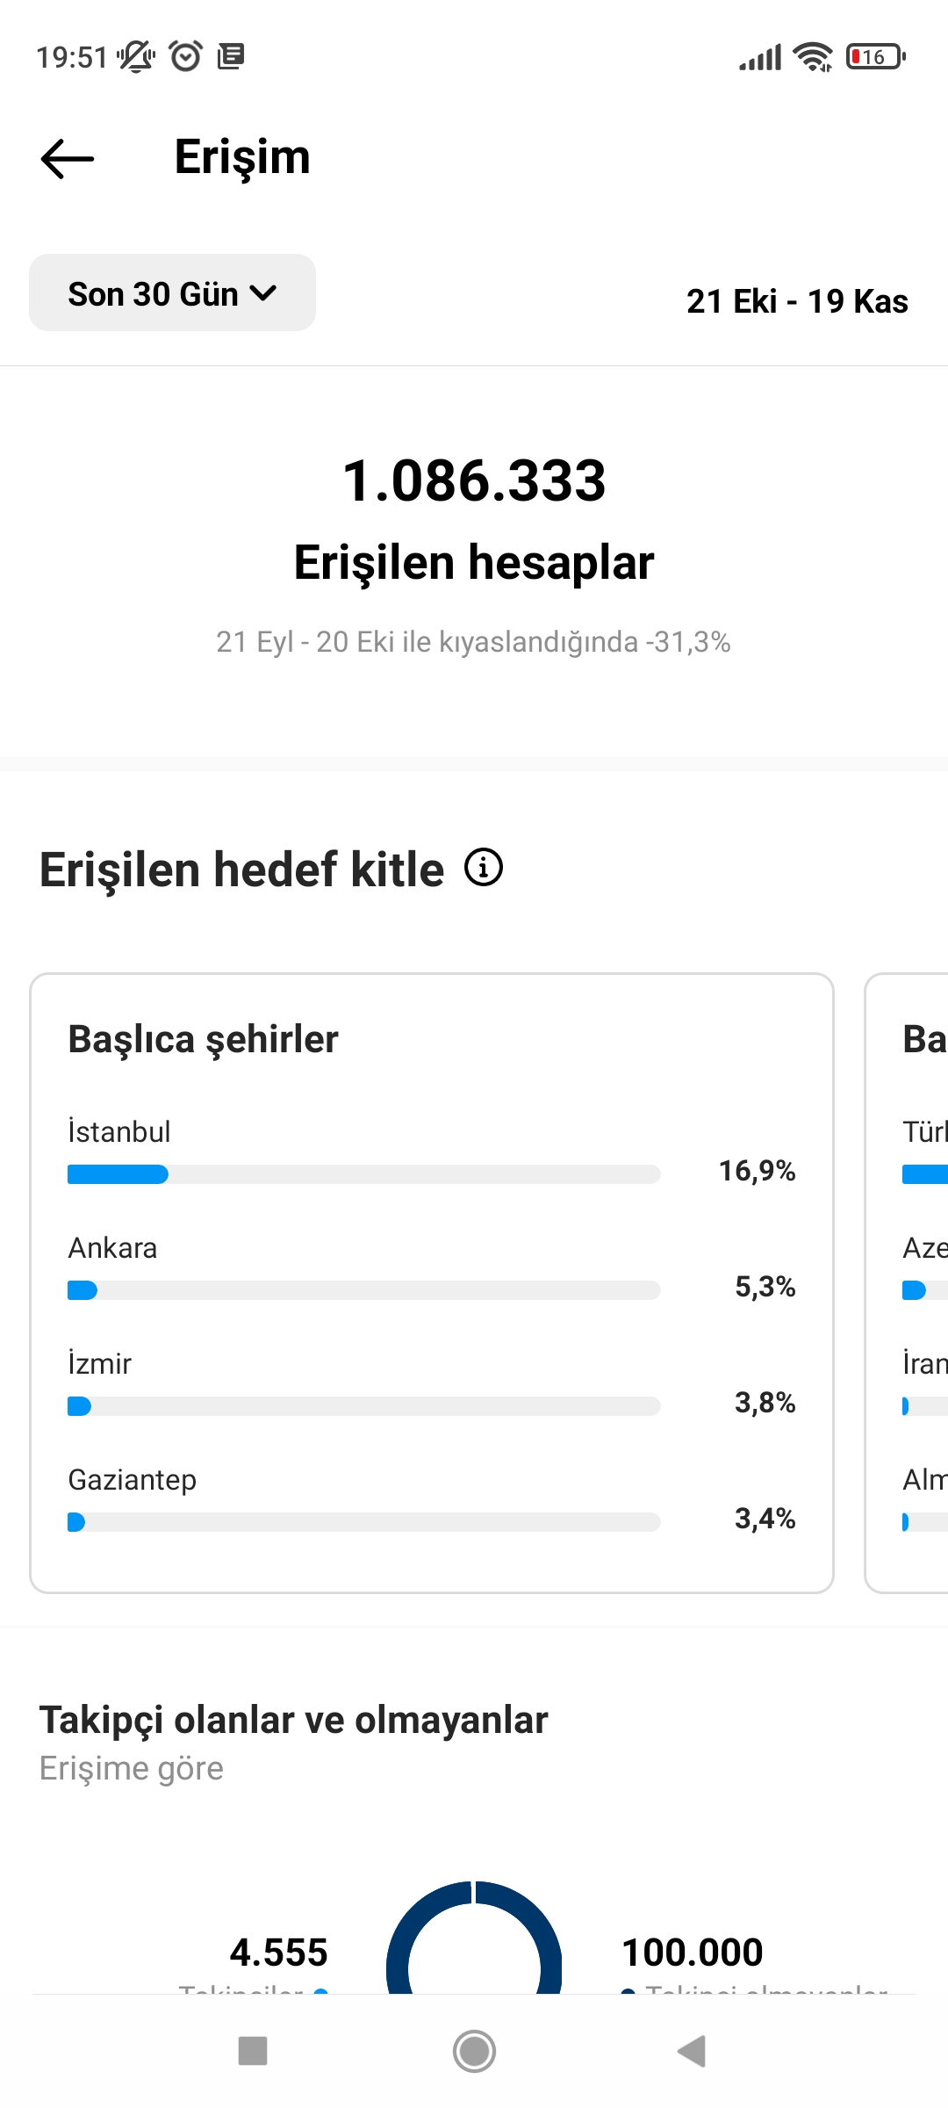Tap the battery indicator icon

pyautogui.click(x=875, y=57)
